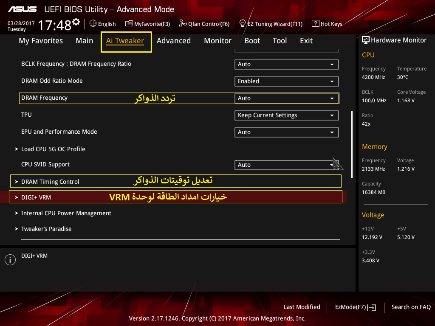Open the CPU SVID Support dropdown
Screen dimensions: 435x326
[287, 165]
